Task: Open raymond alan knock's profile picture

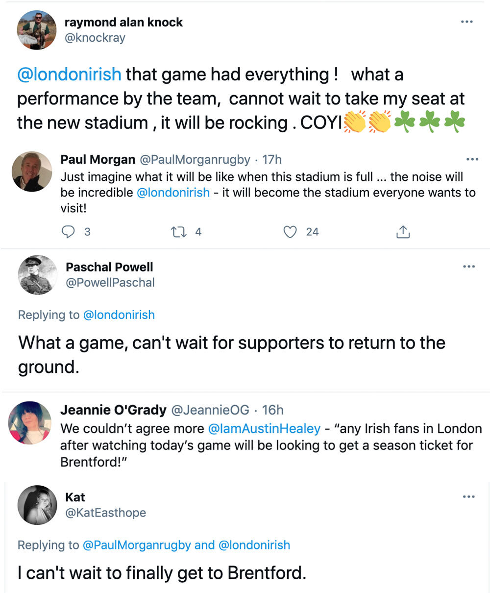Action: coord(37,30)
